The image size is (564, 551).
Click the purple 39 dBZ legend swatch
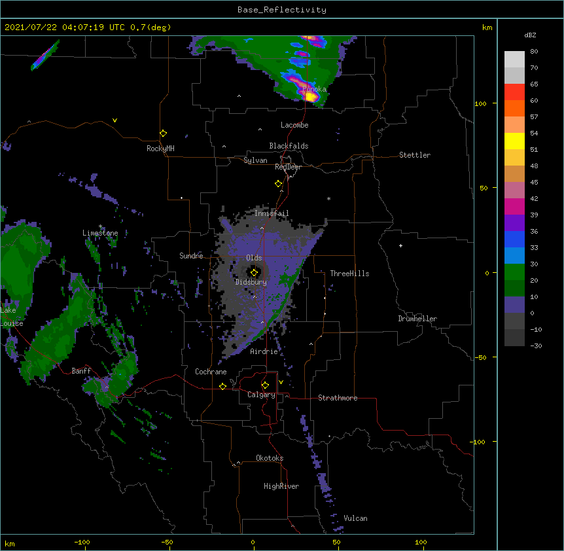tap(514, 222)
